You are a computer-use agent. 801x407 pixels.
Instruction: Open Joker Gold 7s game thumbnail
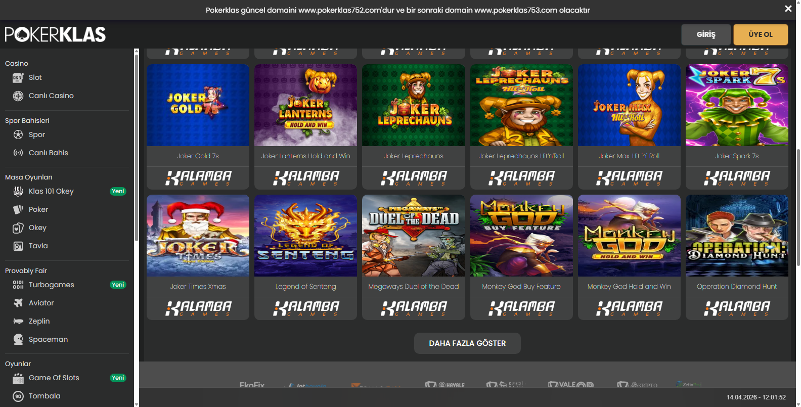pos(198,105)
